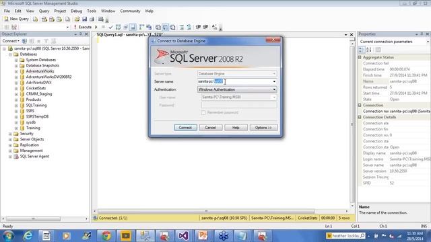Open an Analysis Services MDX Query
This screenshot has width=431, height=242.
click(x=44, y=19)
